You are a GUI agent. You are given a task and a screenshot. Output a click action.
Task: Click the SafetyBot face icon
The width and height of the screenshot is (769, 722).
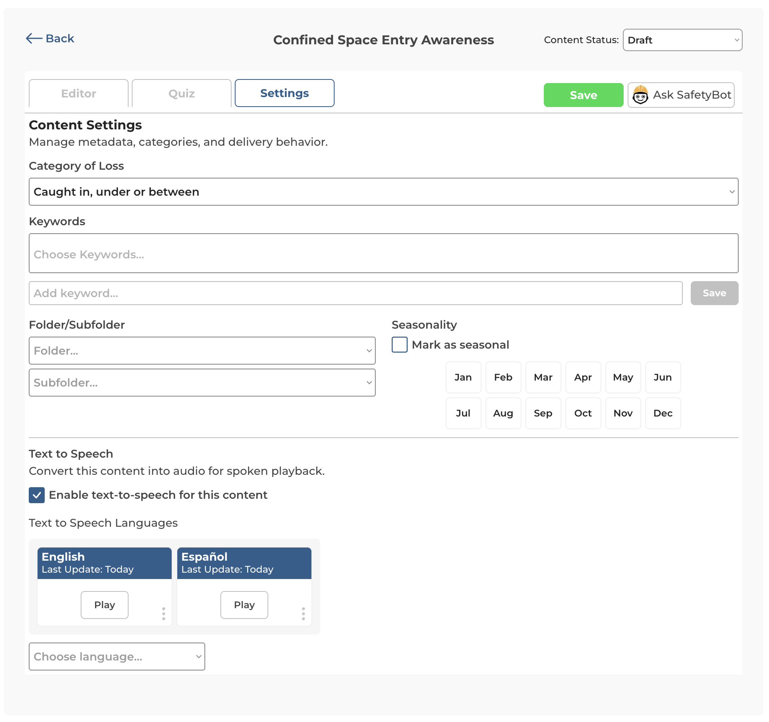(640, 95)
